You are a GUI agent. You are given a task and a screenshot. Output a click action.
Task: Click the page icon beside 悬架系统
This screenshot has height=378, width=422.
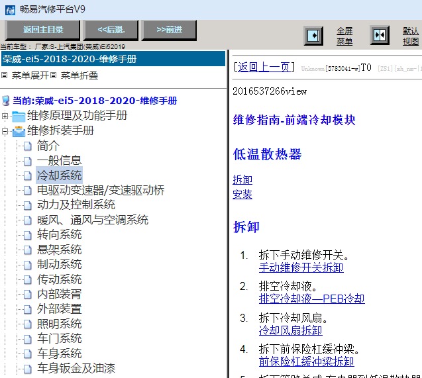pos(27,250)
